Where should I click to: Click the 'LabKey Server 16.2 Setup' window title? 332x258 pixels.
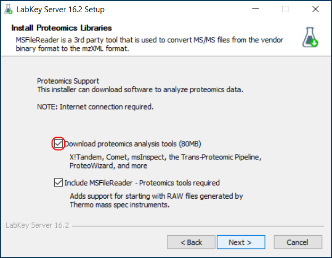pos(61,10)
